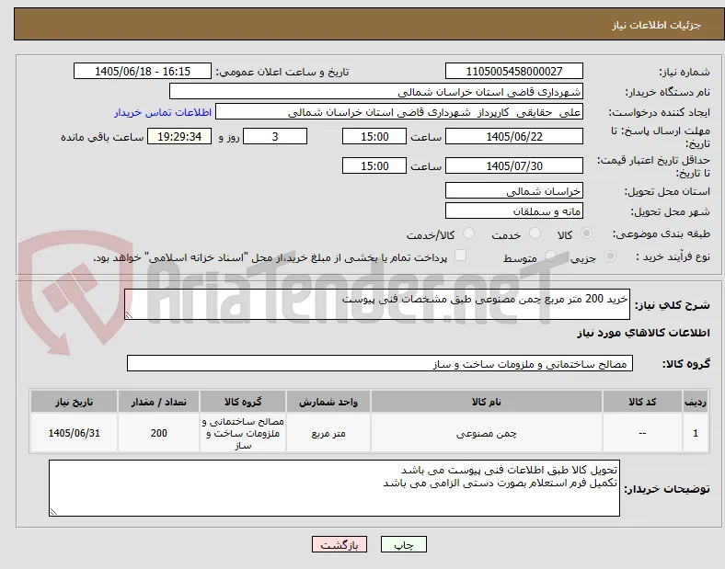Click the row number 1 cell
725x569 pixels.
(x=696, y=433)
